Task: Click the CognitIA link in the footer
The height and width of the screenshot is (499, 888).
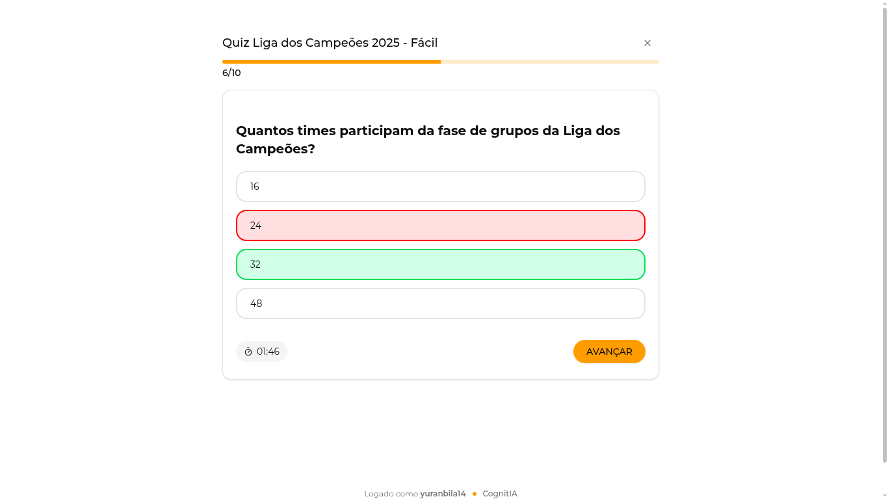Action: pyautogui.click(x=500, y=493)
